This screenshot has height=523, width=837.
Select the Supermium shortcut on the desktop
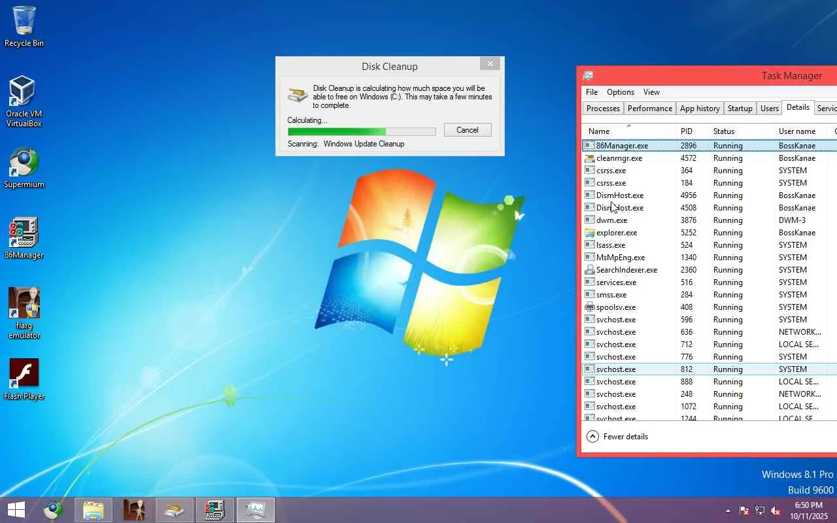tap(24, 169)
